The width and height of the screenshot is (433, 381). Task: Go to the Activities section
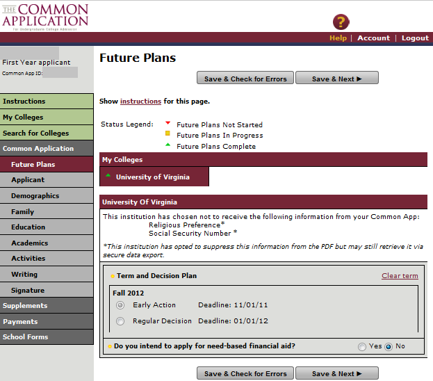[x=47, y=259]
